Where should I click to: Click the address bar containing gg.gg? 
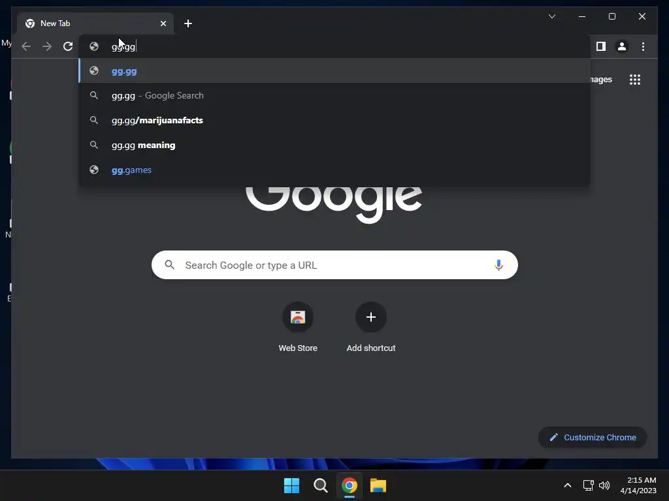334,46
